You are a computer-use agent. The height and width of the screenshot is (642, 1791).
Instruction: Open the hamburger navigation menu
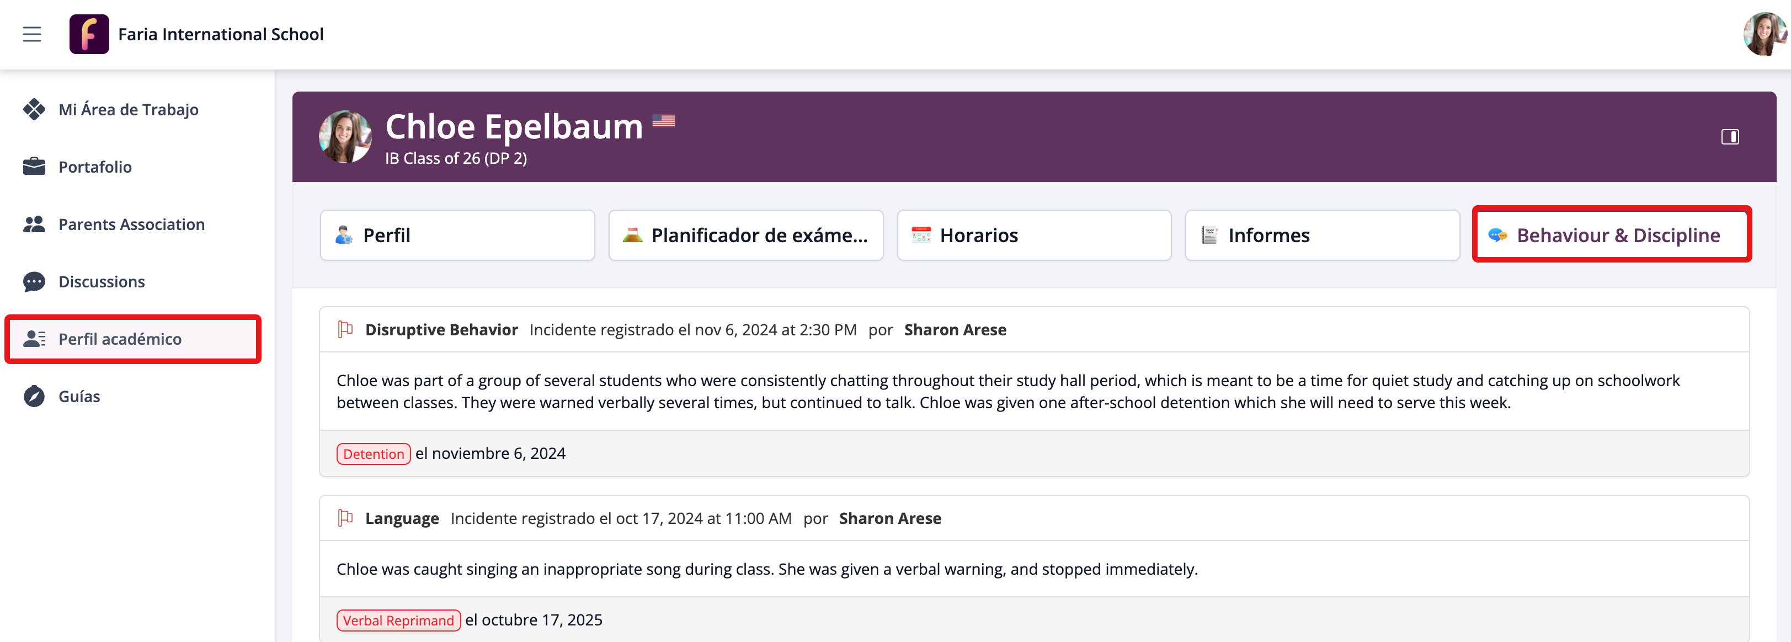pyautogui.click(x=32, y=34)
